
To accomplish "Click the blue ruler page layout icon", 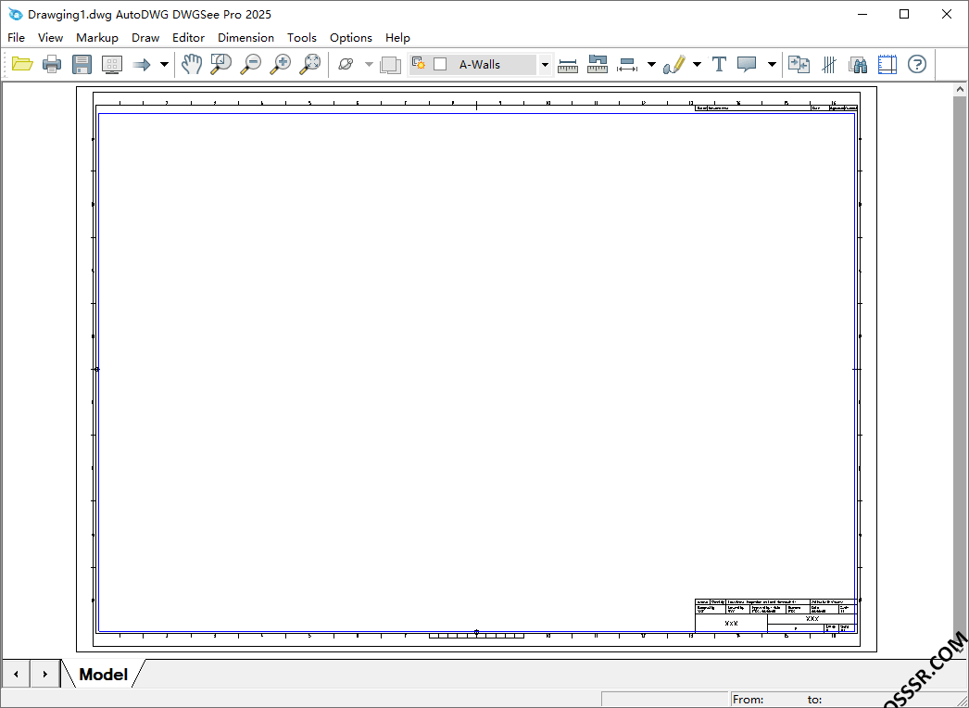I will (887, 64).
